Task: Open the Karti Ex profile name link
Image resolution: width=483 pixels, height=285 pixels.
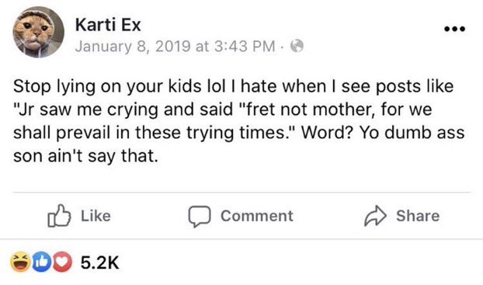Action: [x=108, y=25]
